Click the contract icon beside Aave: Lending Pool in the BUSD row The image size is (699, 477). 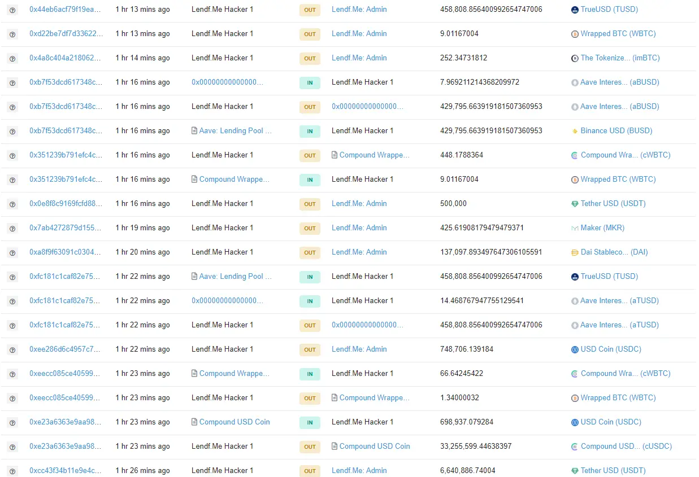pyautogui.click(x=194, y=130)
